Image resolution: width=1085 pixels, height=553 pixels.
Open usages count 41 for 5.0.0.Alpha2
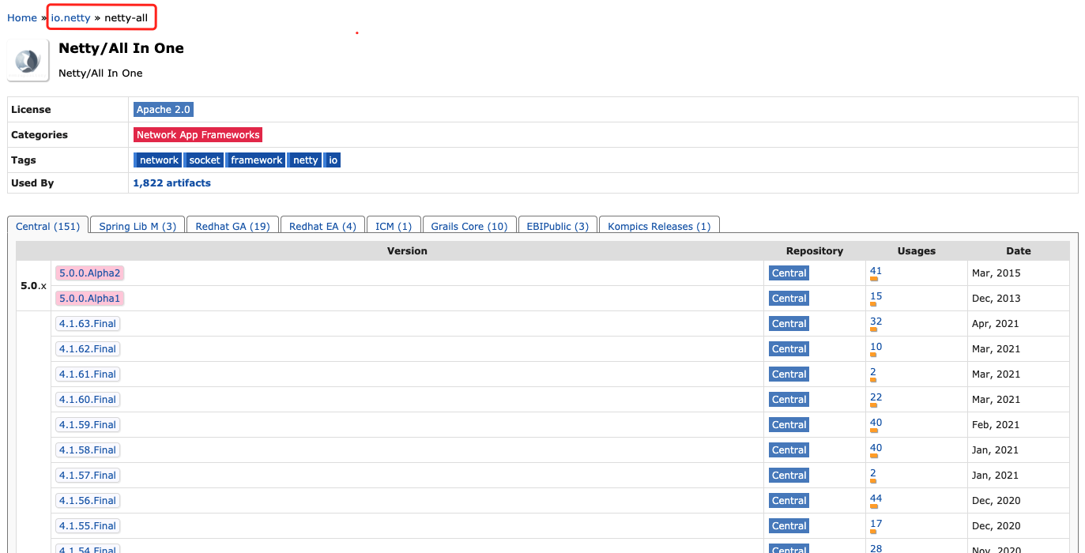(x=876, y=271)
